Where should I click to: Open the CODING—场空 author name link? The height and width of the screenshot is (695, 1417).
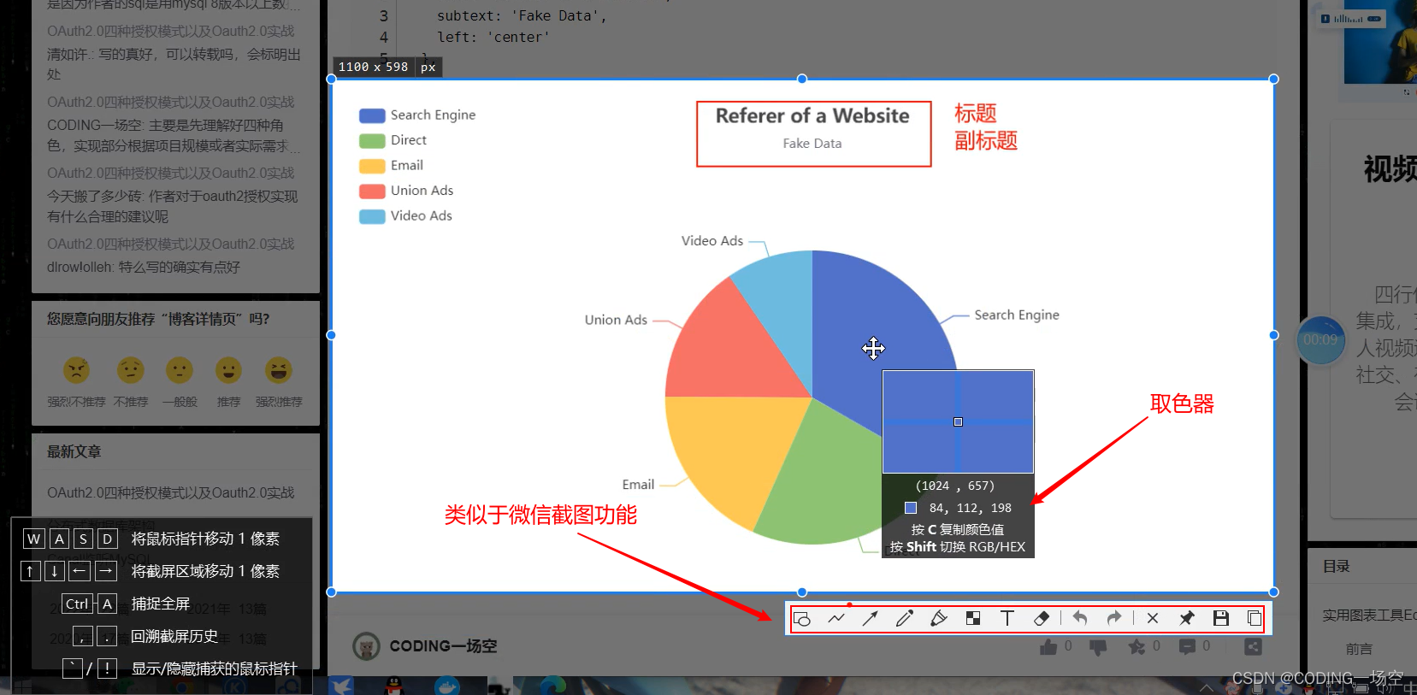pos(443,646)
